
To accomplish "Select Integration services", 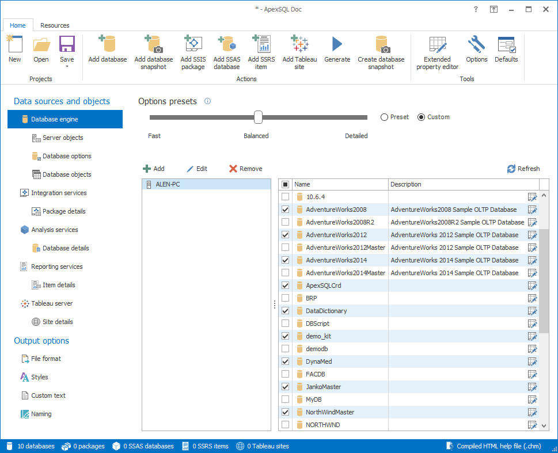I will [54, 193].
